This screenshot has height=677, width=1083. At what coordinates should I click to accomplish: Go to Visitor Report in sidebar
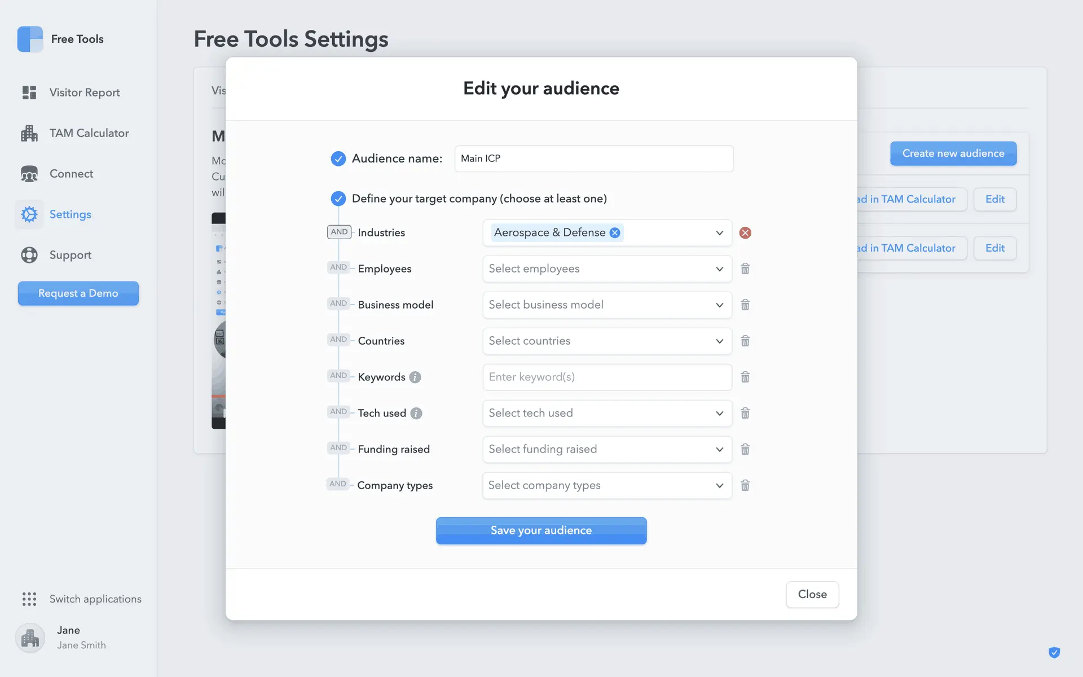tap(84, 93)
